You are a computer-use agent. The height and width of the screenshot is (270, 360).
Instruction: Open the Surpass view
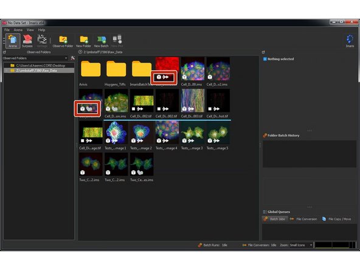point(27,41)
